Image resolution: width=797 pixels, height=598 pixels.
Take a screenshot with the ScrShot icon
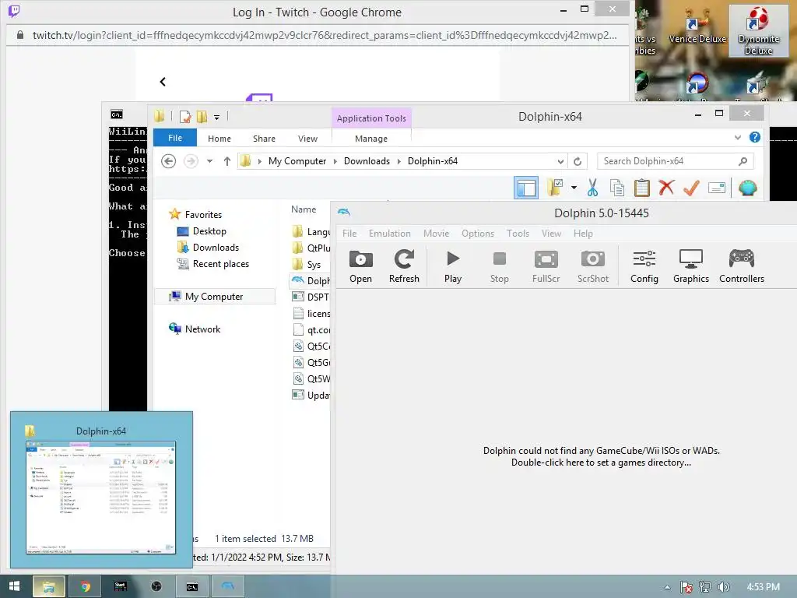[592, 266]
